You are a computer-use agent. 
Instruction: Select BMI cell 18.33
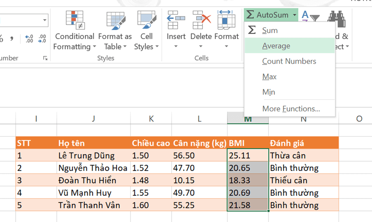pyautogui.click(x=248, y=180)
